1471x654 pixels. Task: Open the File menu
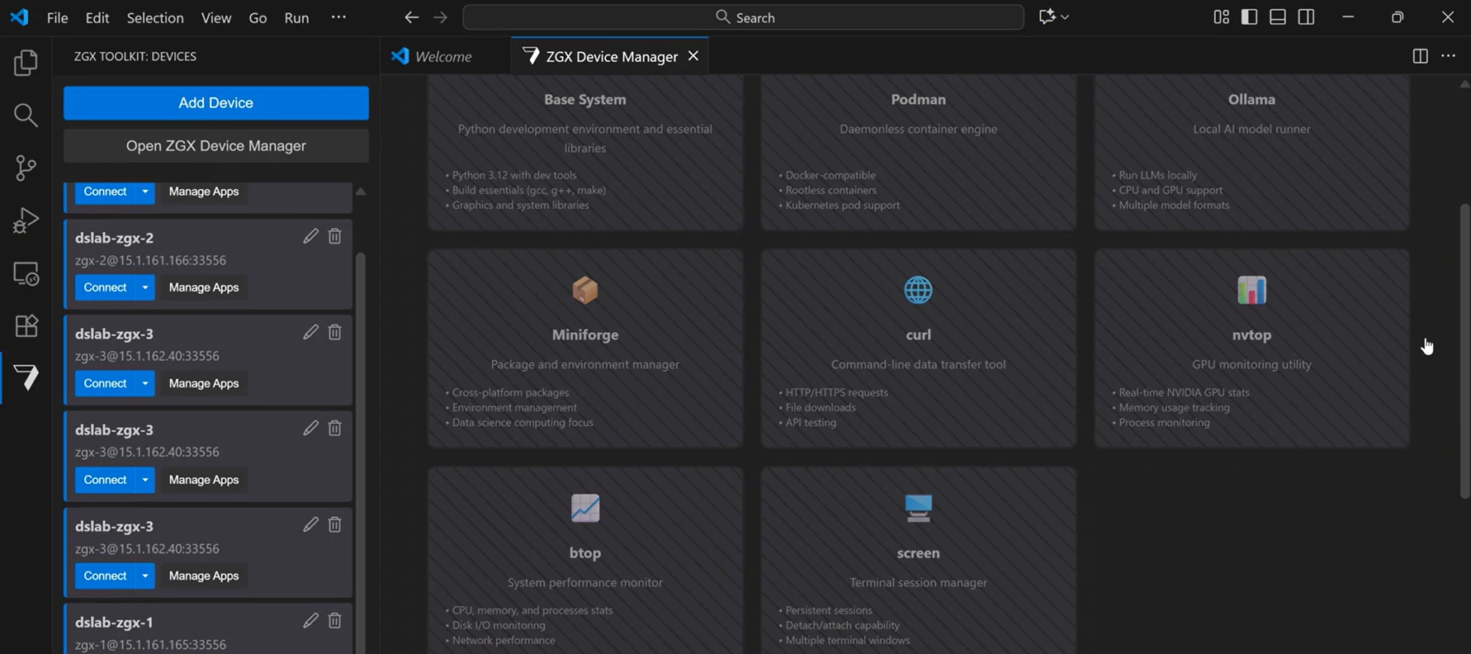57,17
